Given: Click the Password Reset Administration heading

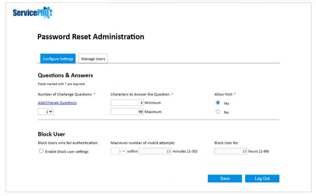Looking at the screenshot, I should [91, 37].
